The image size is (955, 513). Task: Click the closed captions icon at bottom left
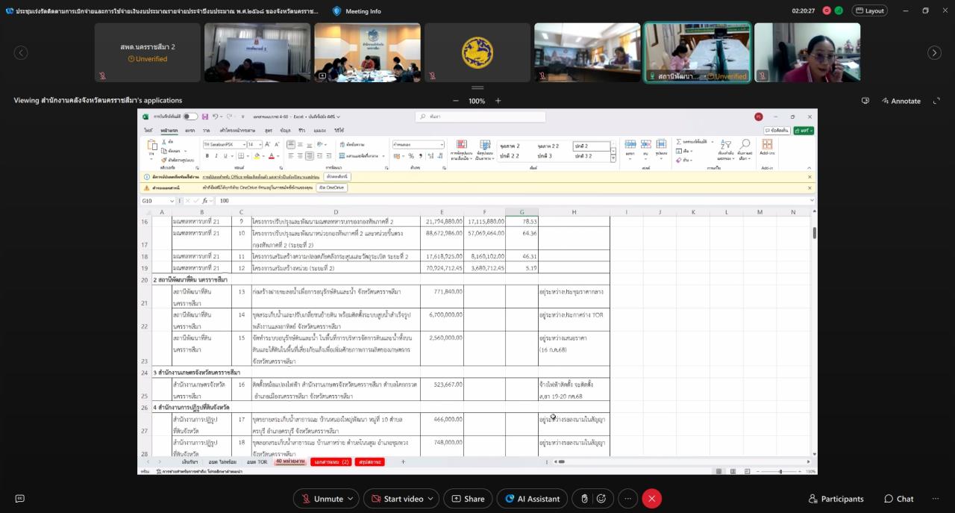pos(20,499)
